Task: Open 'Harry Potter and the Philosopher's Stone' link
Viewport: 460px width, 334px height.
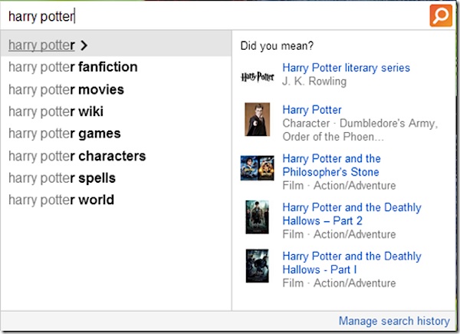Action: pos(331,165)
